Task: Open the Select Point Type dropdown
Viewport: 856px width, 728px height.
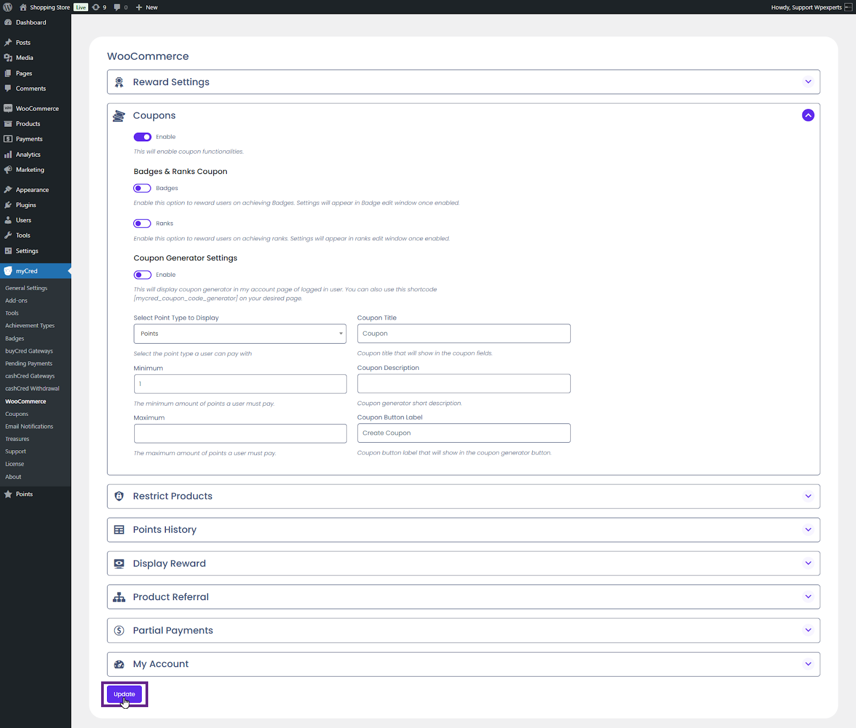Action: [240, 333]
